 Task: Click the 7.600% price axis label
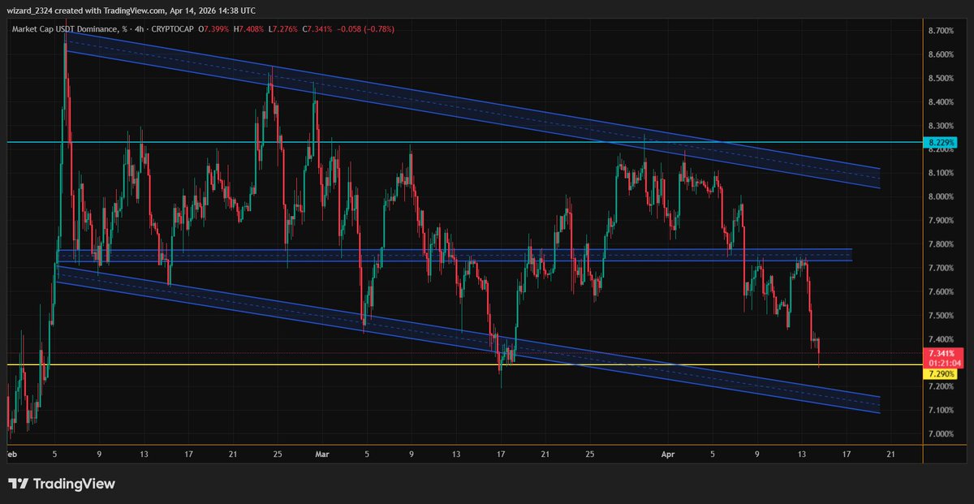point(940,292)
